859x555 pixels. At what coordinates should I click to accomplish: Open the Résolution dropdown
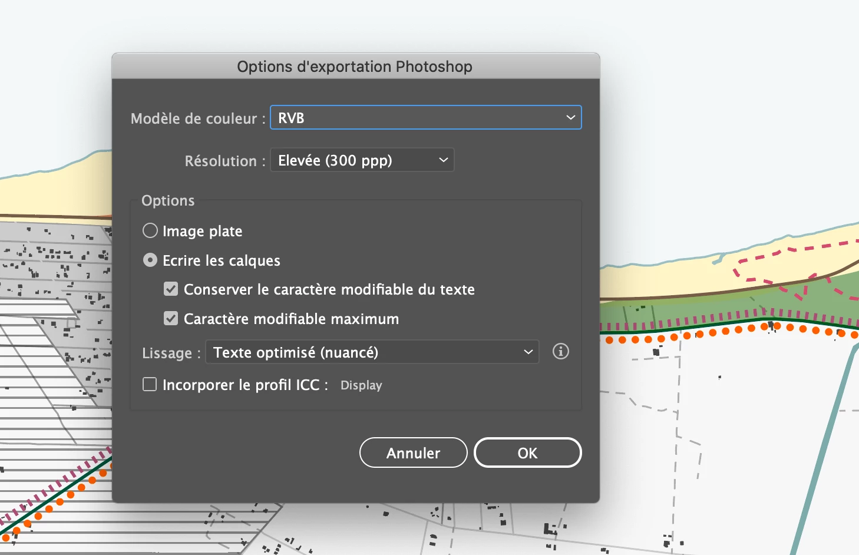coord(362,160)
